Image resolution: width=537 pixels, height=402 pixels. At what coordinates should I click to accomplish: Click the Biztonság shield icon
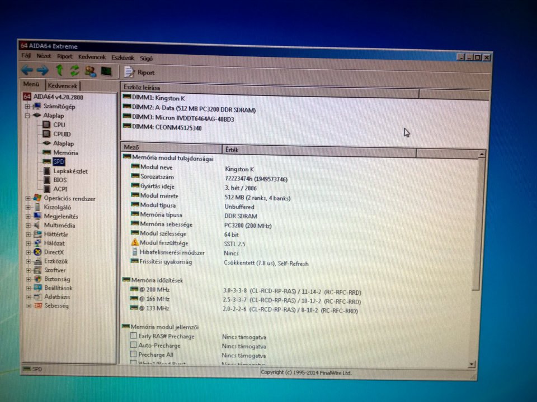point(37,279)
